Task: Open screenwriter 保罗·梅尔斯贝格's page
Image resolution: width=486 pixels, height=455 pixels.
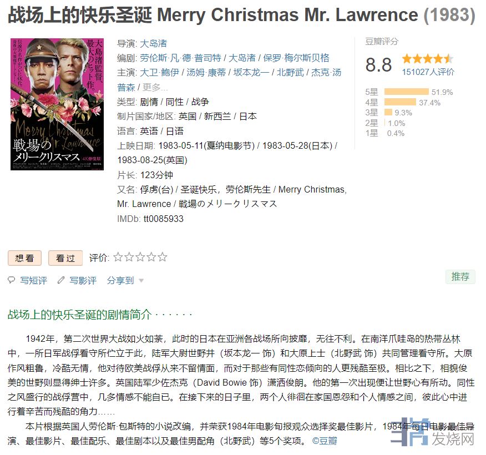Action: coord(296,58)
